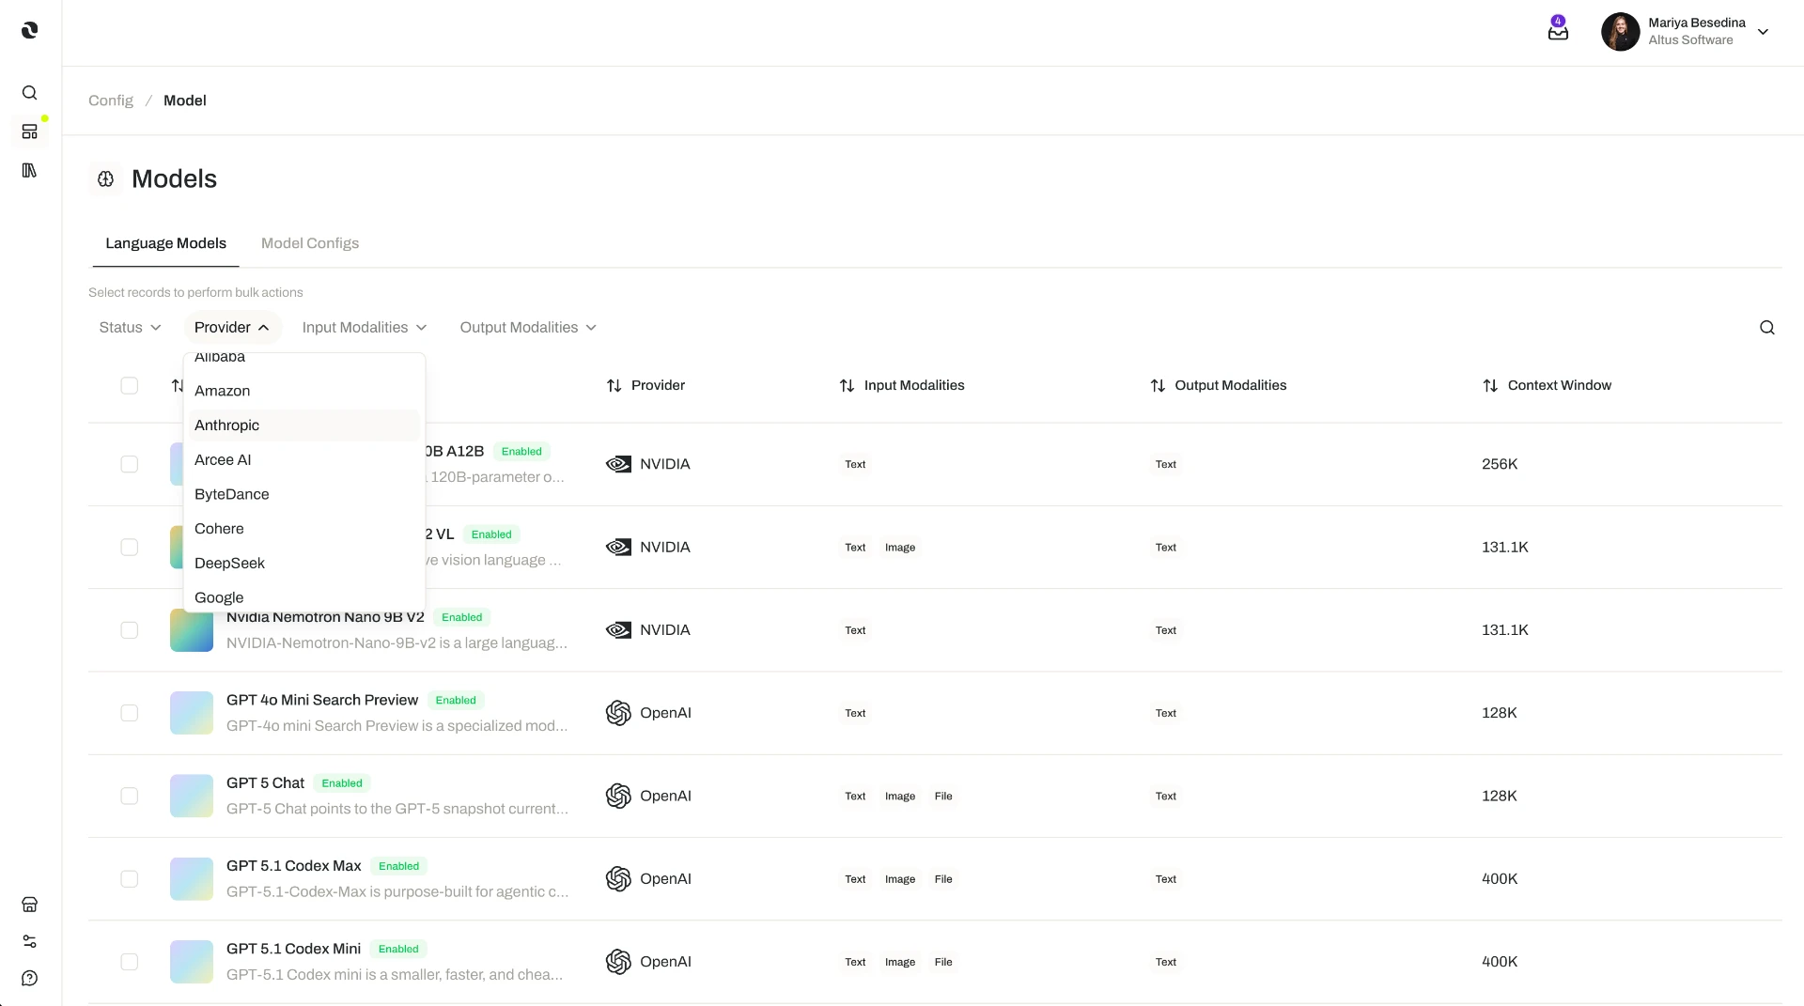Select the first 131.1K Text/Image row checkbox

(x=130, y=548)
